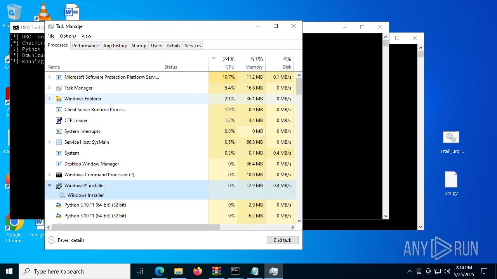Click the Service Host: SysMain gear icon
Screen dimensions: 497x279
click(x=59, y=142)
